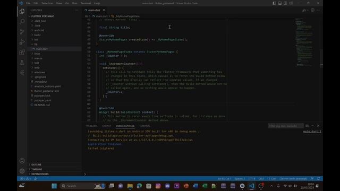Expand the DEPENDENCIES section
340x191 pixels.
coord(40,174)
